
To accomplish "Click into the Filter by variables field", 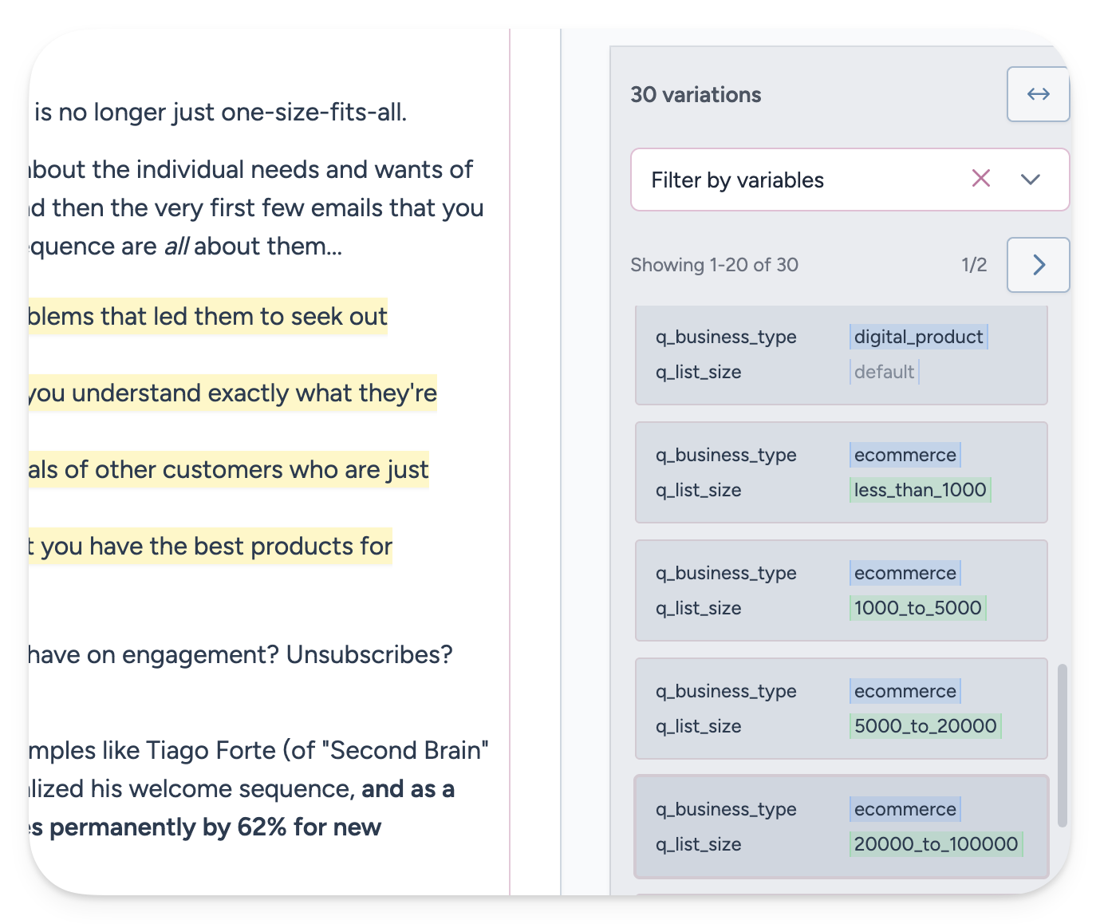I will (850, 180).
